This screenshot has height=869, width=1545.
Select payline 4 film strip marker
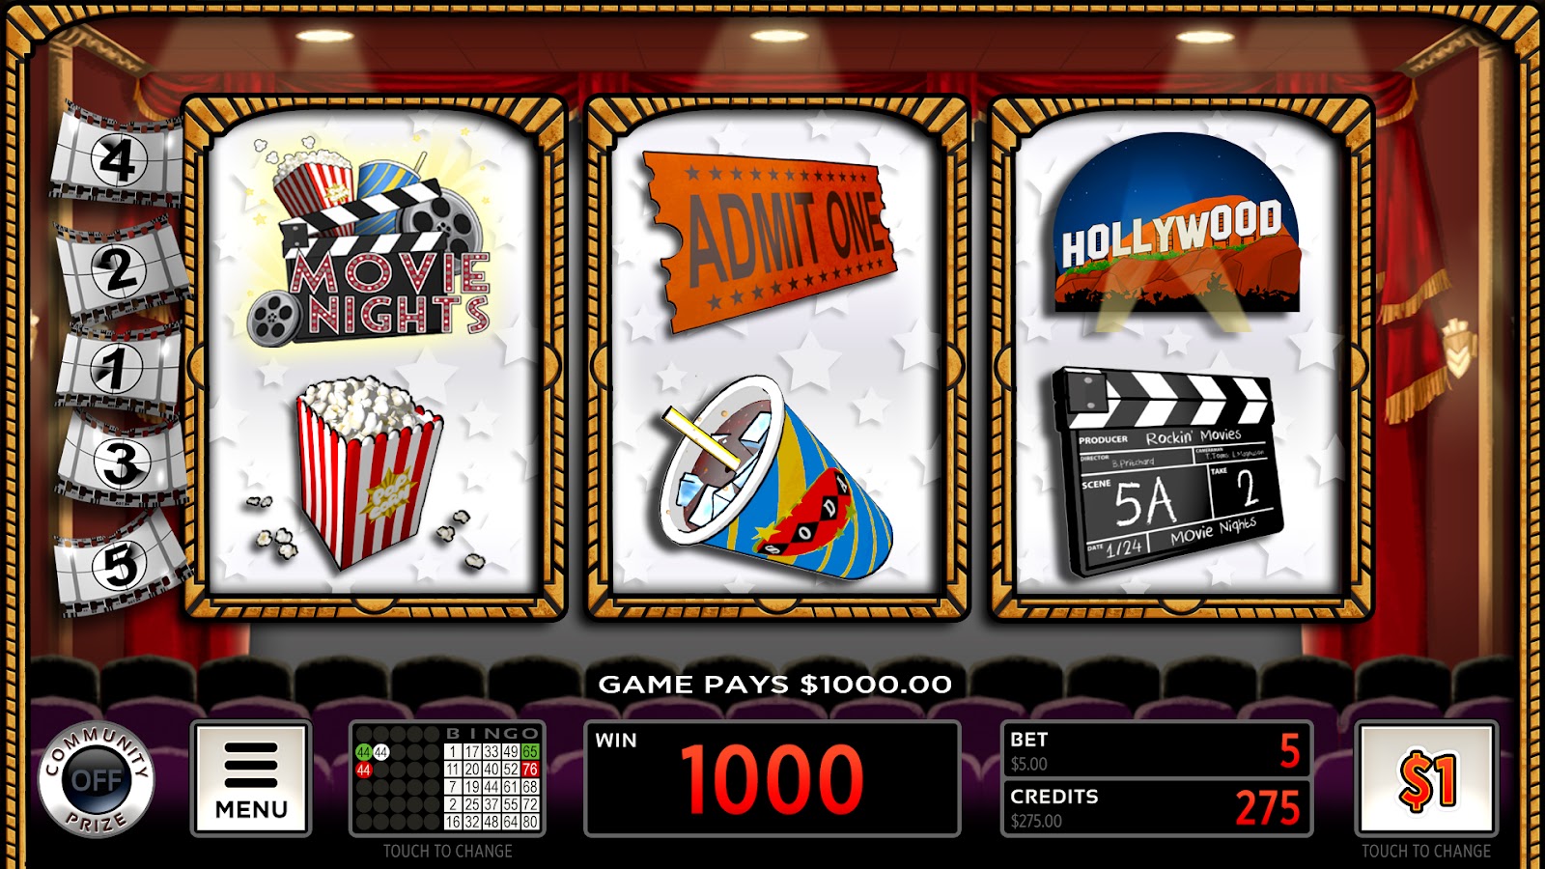tap(117, 158)
